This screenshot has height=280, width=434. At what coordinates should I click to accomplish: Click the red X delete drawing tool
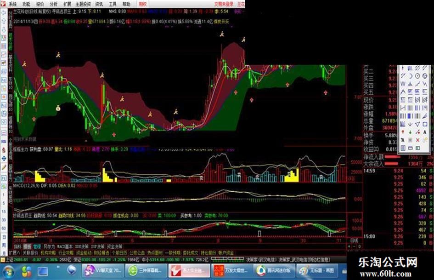point(417,140)
